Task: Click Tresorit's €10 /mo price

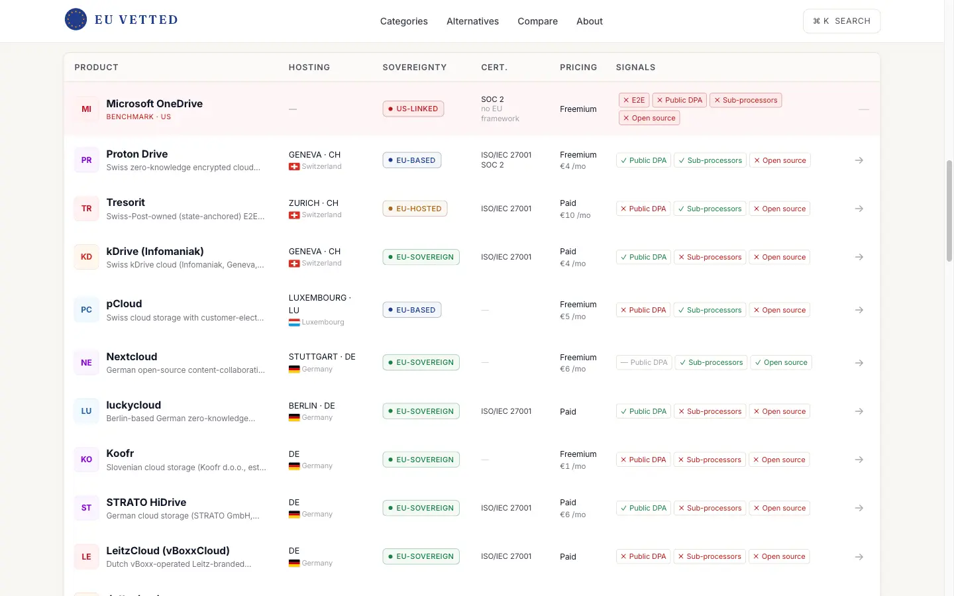Action: tap(575, 215)
